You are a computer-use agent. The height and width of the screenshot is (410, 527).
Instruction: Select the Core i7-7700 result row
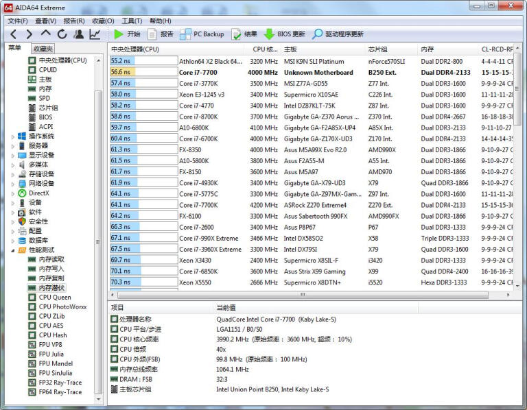coord(312,72)
